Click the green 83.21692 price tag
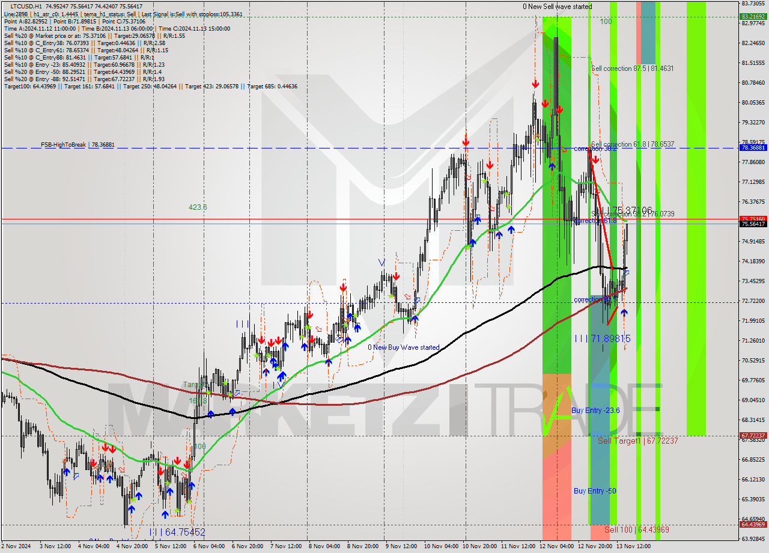 click(753, 17)
